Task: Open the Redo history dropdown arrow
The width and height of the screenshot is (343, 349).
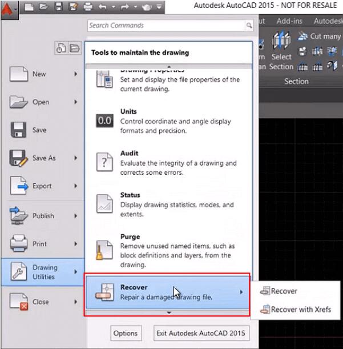Action: click(x=135, y=7)
